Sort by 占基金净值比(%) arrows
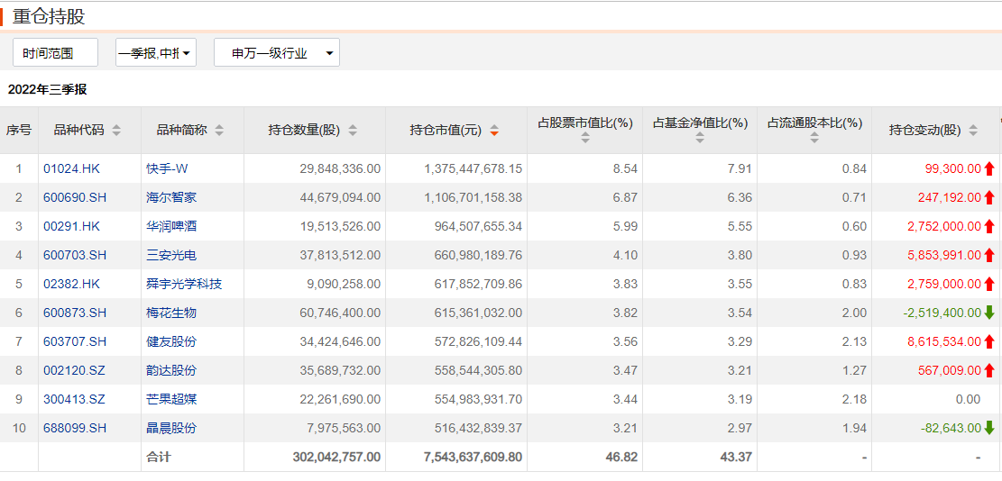 tap(700, 139)
